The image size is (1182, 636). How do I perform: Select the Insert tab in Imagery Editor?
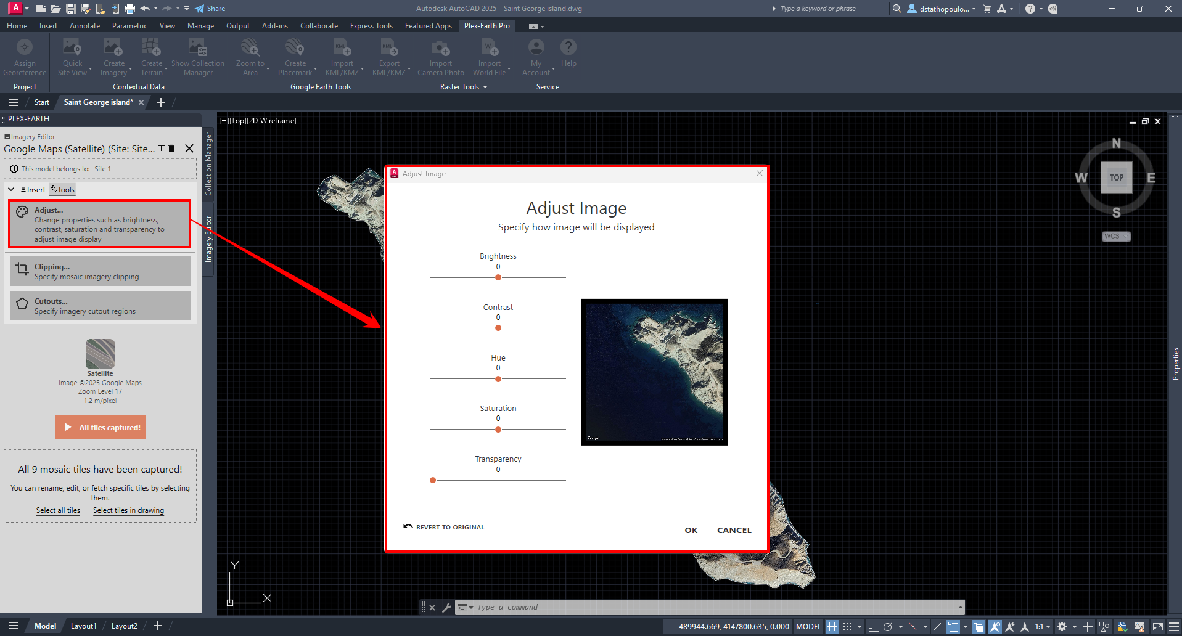click(x=33, y=190)
